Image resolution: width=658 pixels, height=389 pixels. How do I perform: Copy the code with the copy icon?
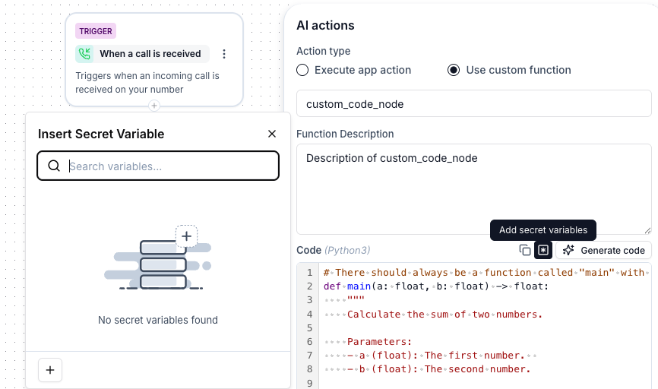click(525, 250)
